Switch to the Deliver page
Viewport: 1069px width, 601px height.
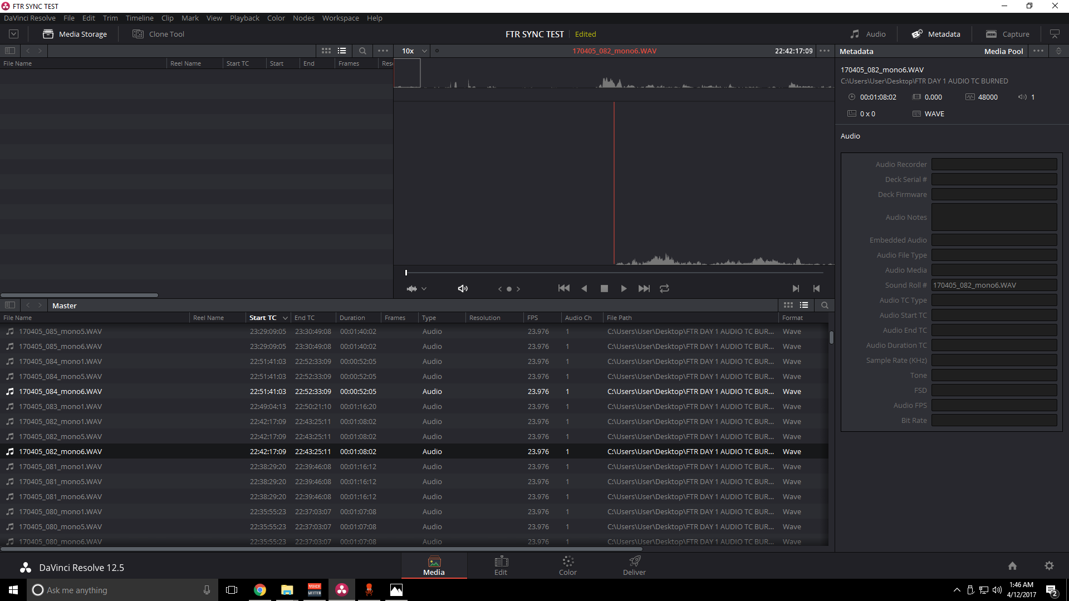pyautogui.click(x=634, y=565)
